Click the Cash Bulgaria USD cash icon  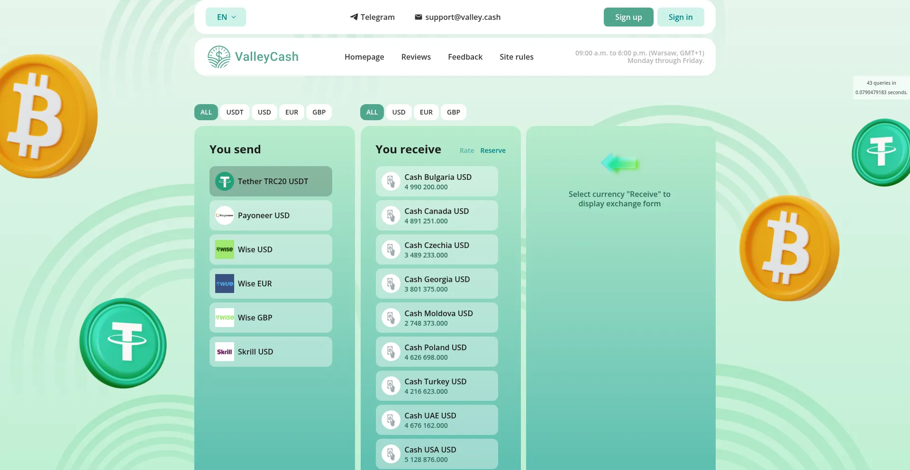click(x=391, y=181)
